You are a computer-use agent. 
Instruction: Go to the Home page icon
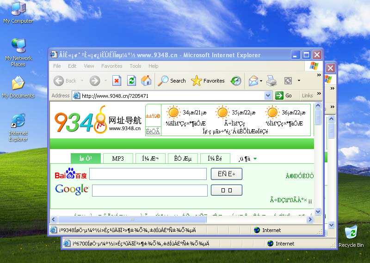pos(146,81)
